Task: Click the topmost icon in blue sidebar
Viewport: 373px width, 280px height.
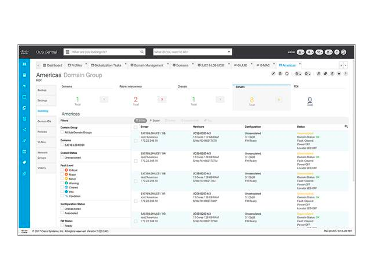Action: click(x=24, y=64)
